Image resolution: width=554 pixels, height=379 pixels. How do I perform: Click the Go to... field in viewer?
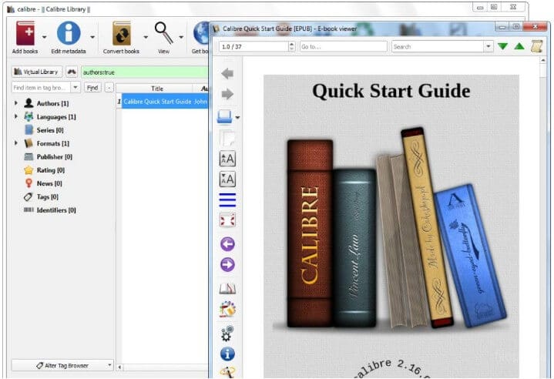click(x=344, y=47)
